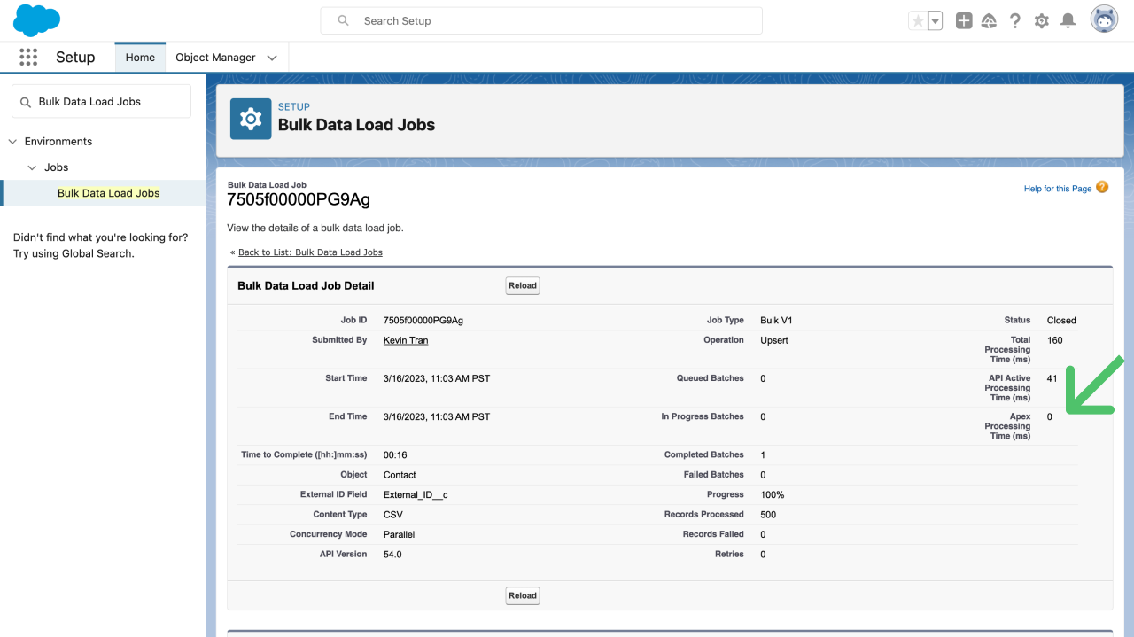1134x637 pixels.
Task: Click the Job ID value 7505f00000PG9Ag
Action: (423, 320)
